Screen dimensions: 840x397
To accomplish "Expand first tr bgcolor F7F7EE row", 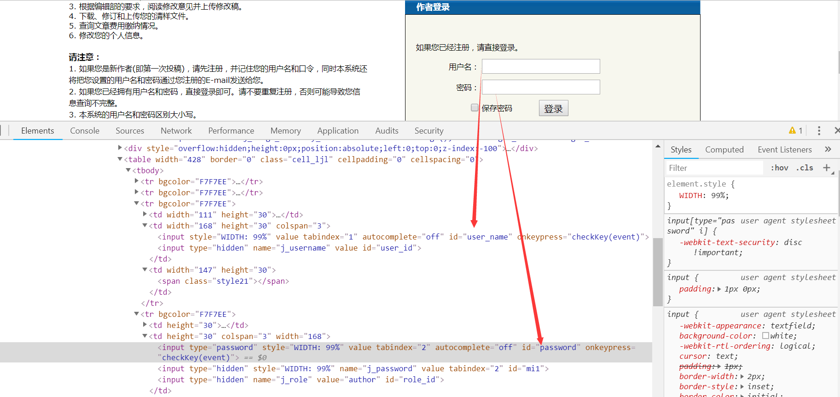I will pos(137,181).
